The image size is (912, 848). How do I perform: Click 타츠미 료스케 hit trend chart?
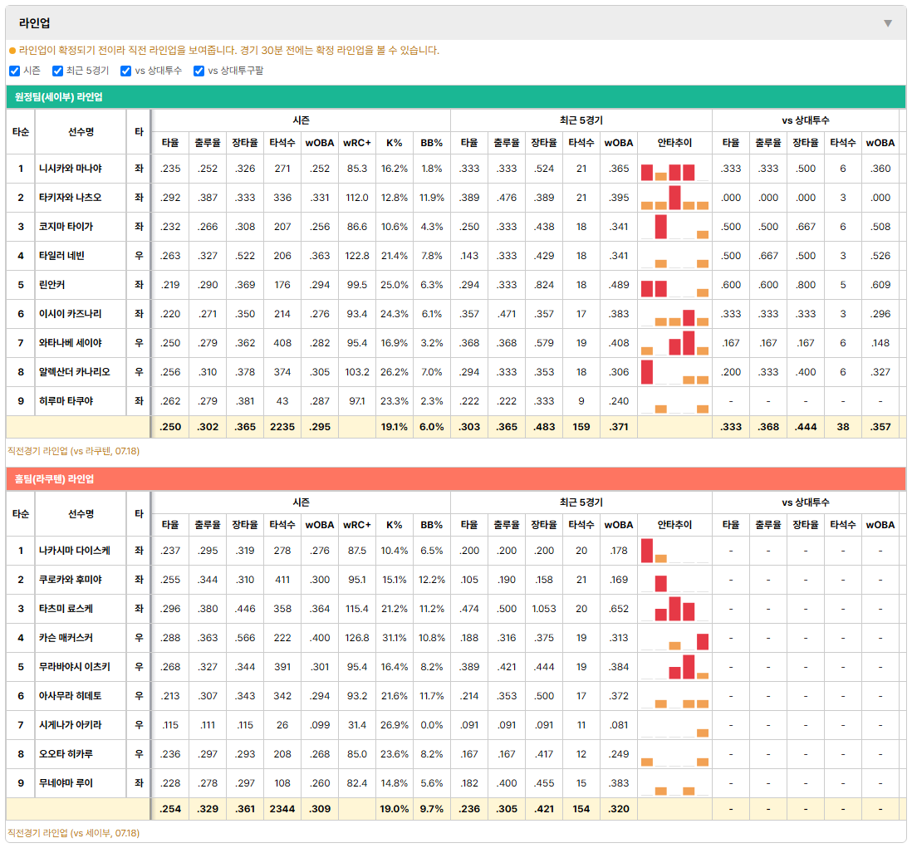coord(674,609)
